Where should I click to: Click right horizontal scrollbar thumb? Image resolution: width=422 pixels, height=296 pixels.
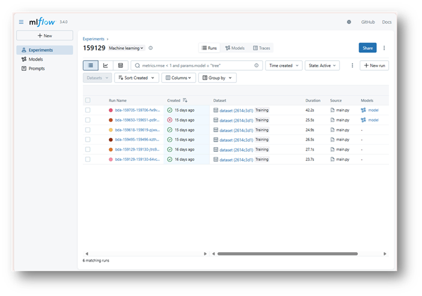[288, 254]
